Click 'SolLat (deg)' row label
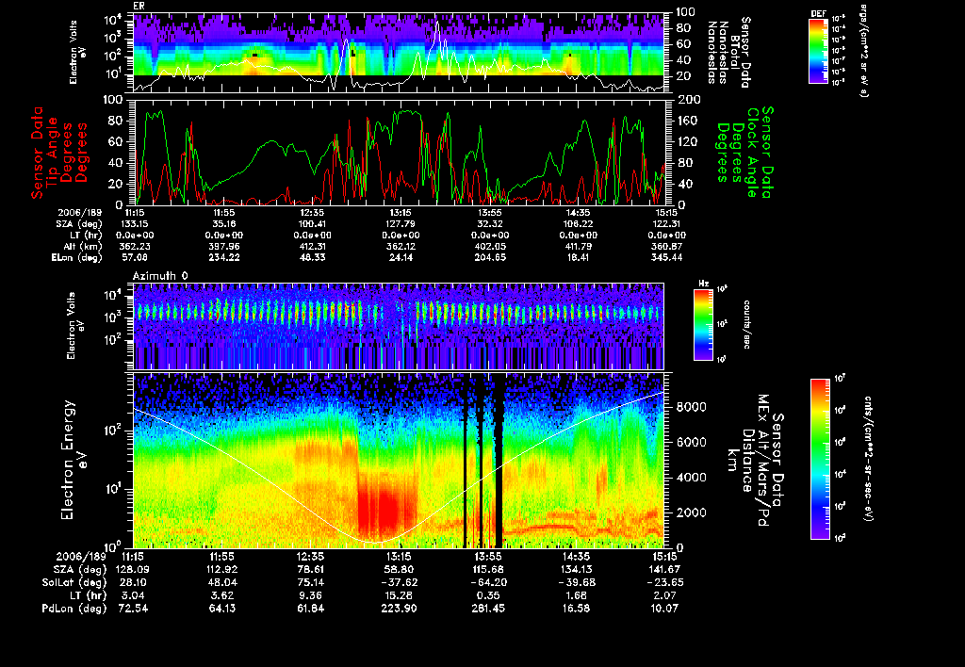965x667 pixels. click(74, 583)
